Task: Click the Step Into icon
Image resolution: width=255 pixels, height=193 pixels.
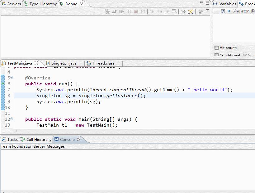Action: [x=152, y=11]
